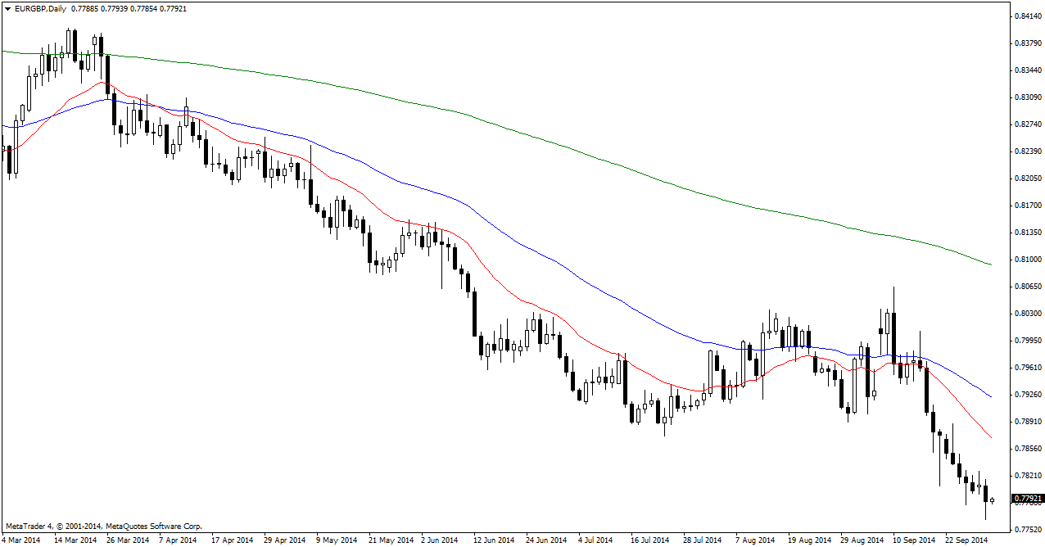The image size is (1045, 547).
Task: Click the 0.84140 price axis label
Action: 1027,16
